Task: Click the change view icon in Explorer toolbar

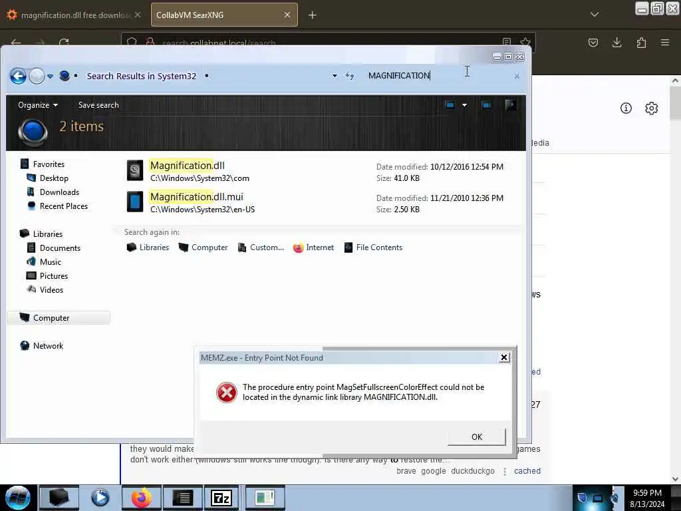Action: click(x=450, y=104)
